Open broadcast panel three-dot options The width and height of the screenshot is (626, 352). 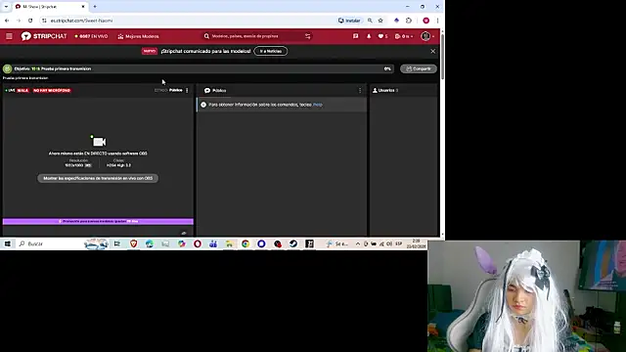[187, 91]
